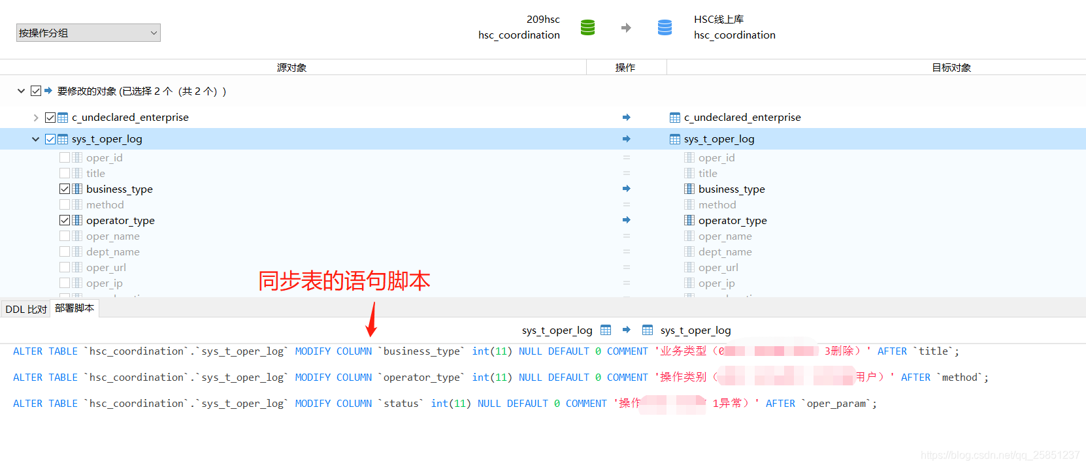The height and width of the screenshot is (467, 1086).
Task: Click the ALTER statement for business_type
Action: pos(486,351)
